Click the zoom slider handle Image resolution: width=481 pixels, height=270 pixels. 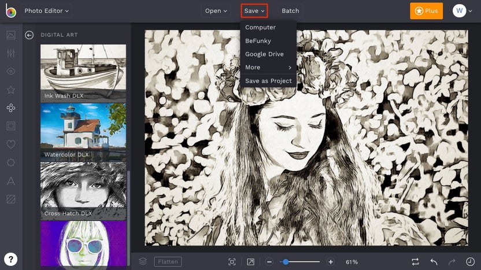click(285, 262)
